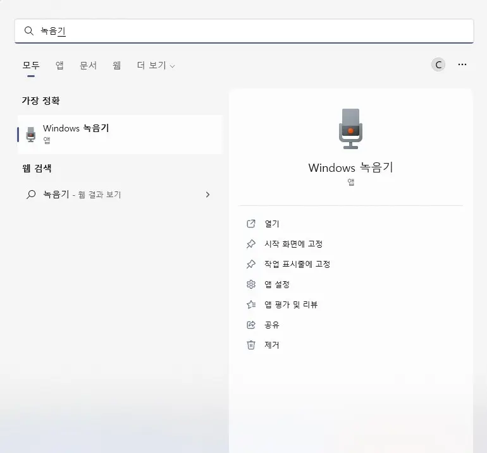487x453 pixels.
Task: Select 공유 to share the app
Action: [x=272, y=325]
